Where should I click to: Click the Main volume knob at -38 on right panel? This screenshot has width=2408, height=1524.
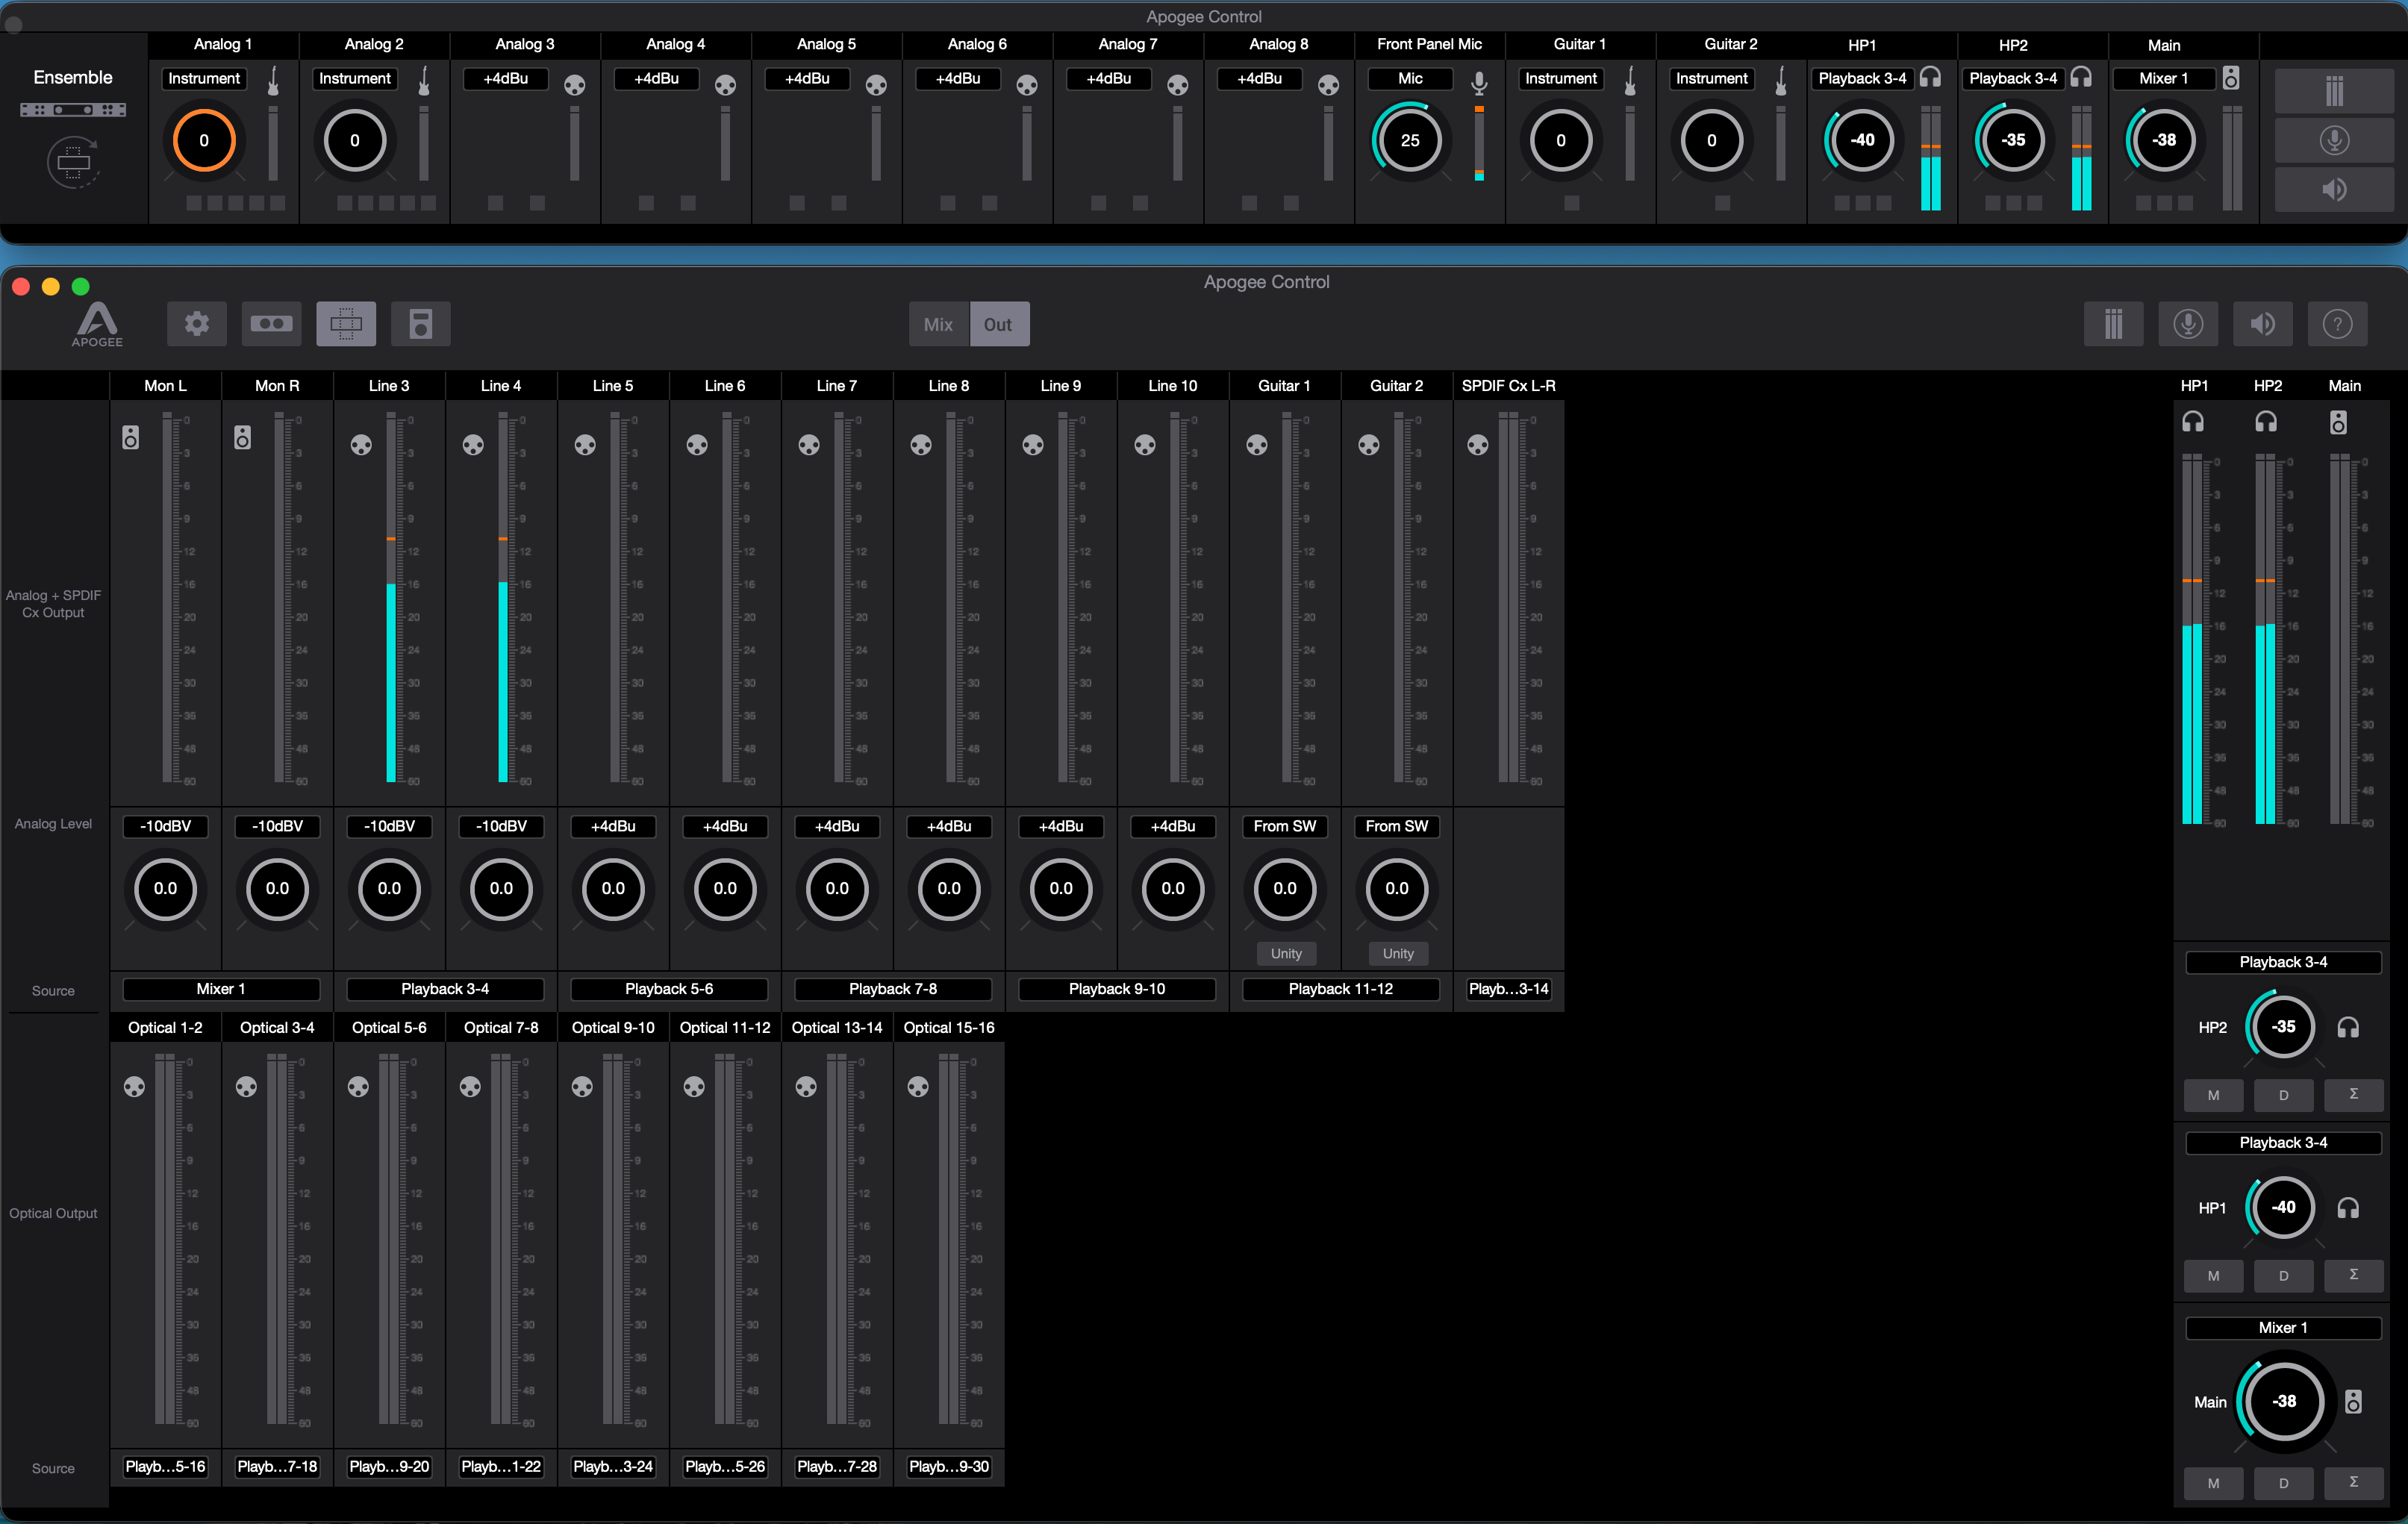[x=2284, y=1401]
